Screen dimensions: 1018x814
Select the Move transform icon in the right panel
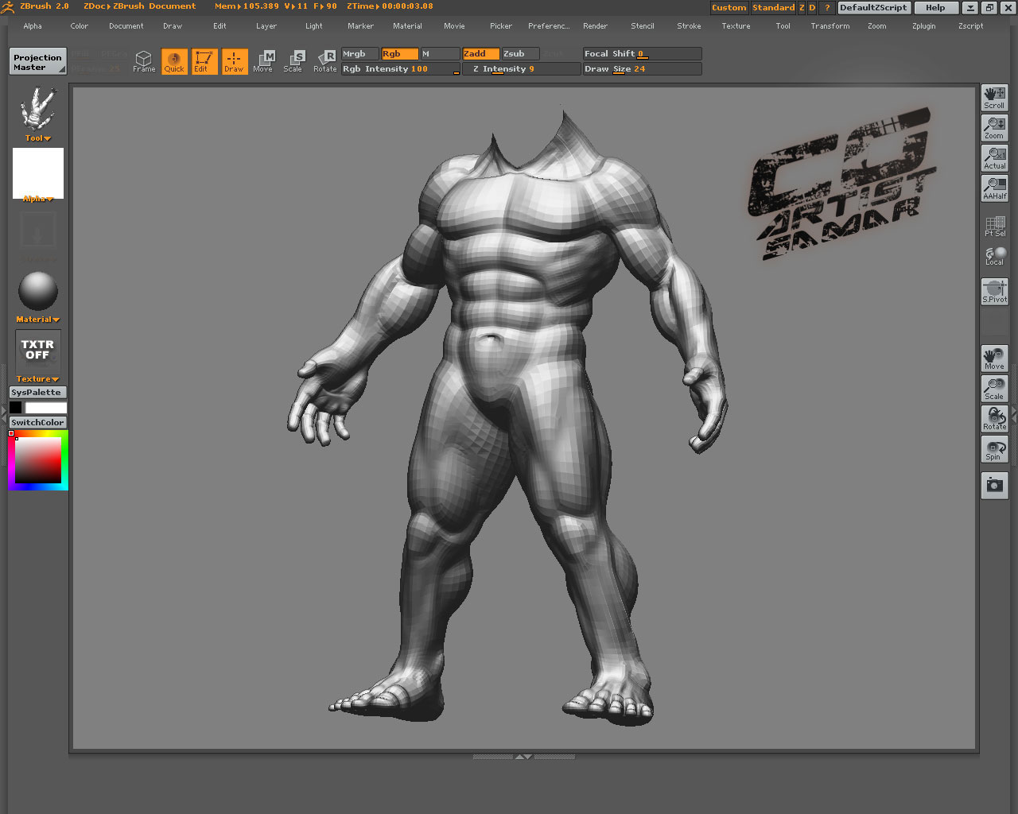coord(994,358)
